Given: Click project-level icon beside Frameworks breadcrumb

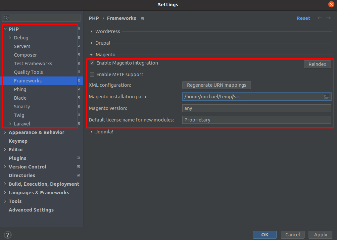Looking at the screenshot, I should pyautogui.click(x=142, y=19).
